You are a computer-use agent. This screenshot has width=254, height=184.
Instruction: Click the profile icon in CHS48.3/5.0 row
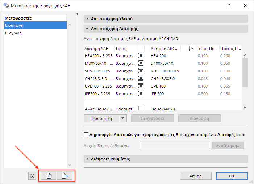[141, 79]
